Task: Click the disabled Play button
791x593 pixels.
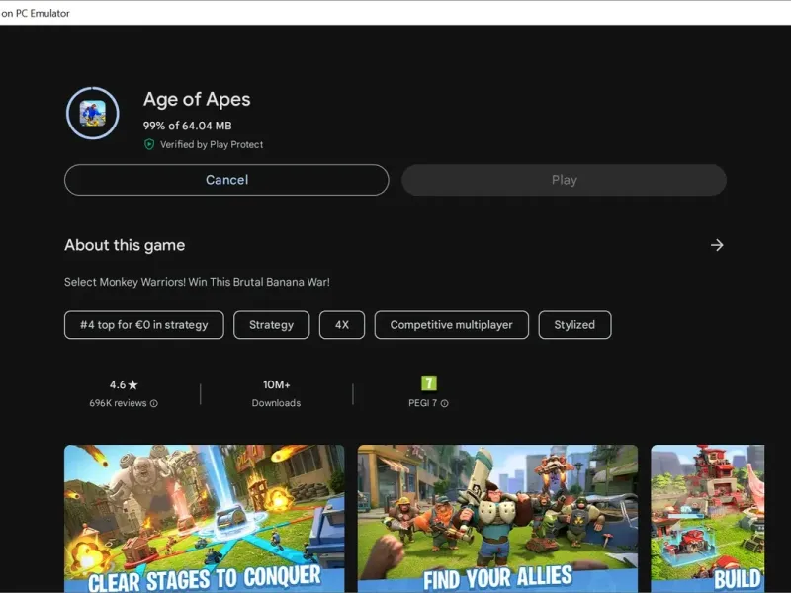Action: (x=564, y=180)
